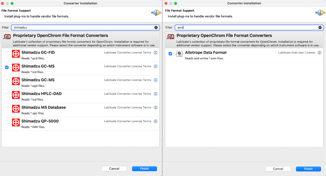Click 'Reads *.qgd files.' description
Screen dimensions: 326x176
click(x=33, y=86)
